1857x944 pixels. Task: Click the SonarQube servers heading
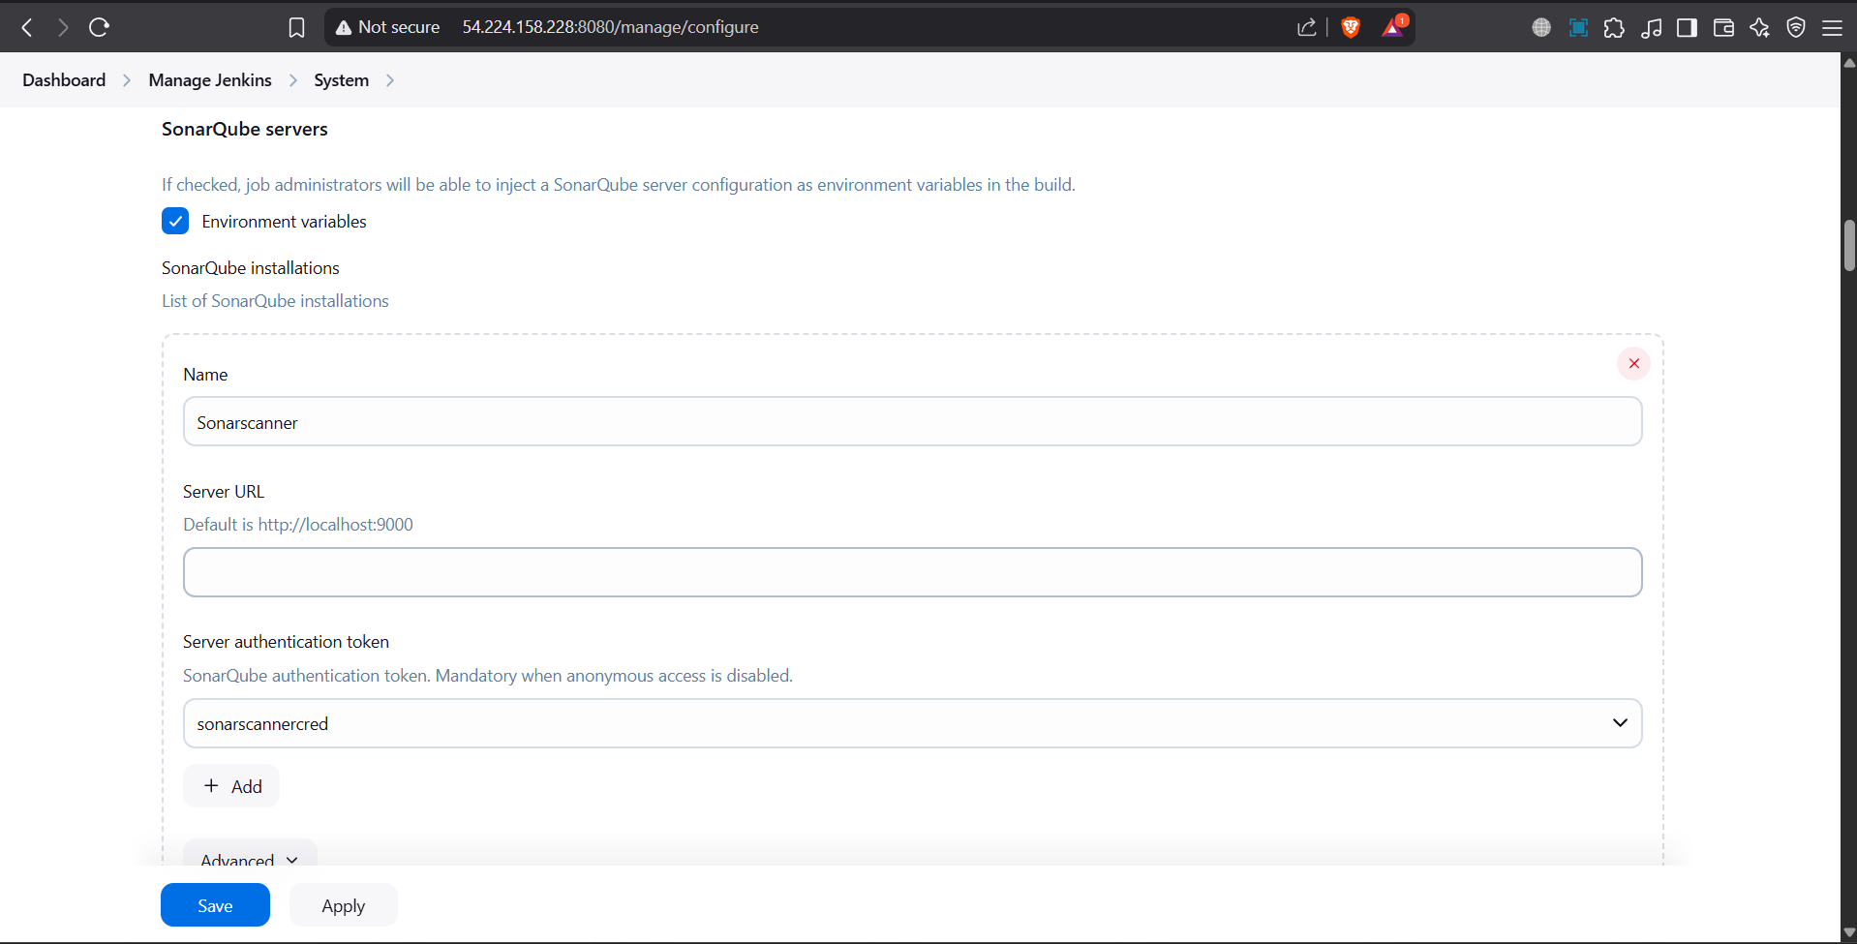coord(244,129)
